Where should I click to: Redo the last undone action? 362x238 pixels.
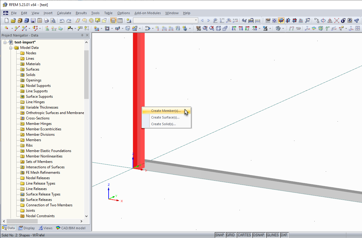tap(69, 21)
